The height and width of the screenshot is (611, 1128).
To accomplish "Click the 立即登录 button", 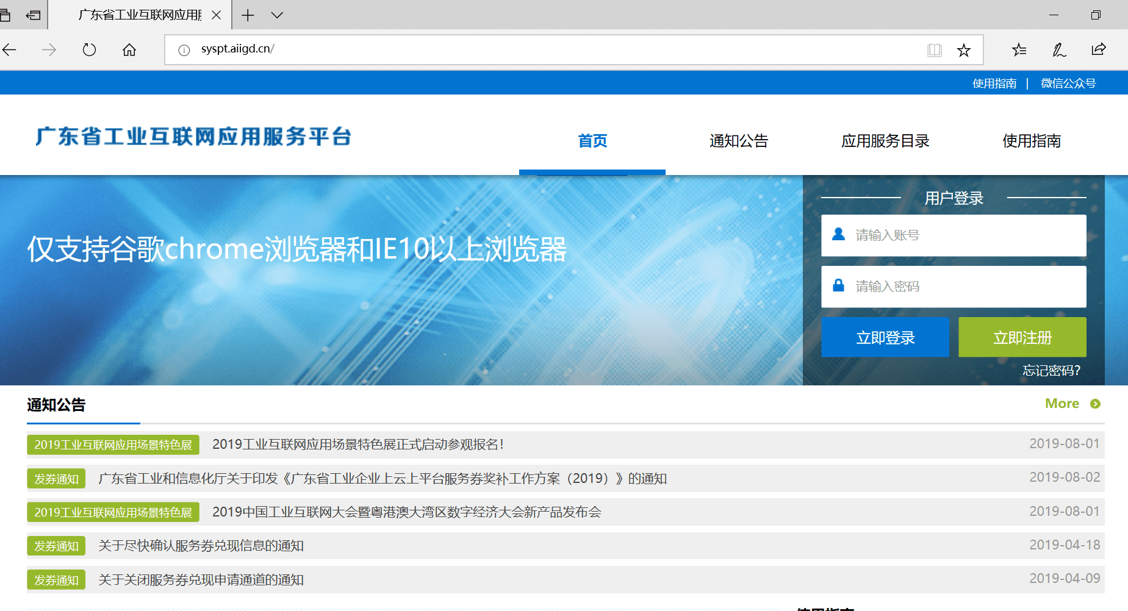I will click(x=885, y=337).
